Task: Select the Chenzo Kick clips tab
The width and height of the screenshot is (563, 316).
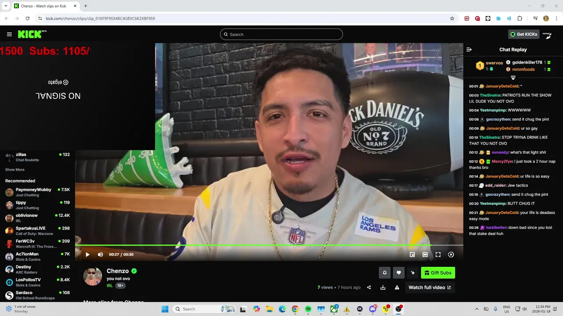Action: click(45, 6)
